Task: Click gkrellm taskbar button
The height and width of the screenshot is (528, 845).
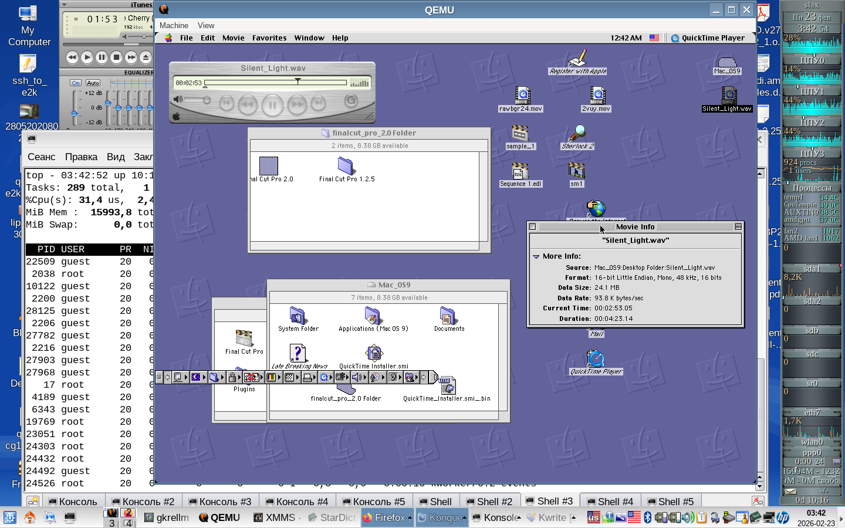Action: [x=167, y=517]
